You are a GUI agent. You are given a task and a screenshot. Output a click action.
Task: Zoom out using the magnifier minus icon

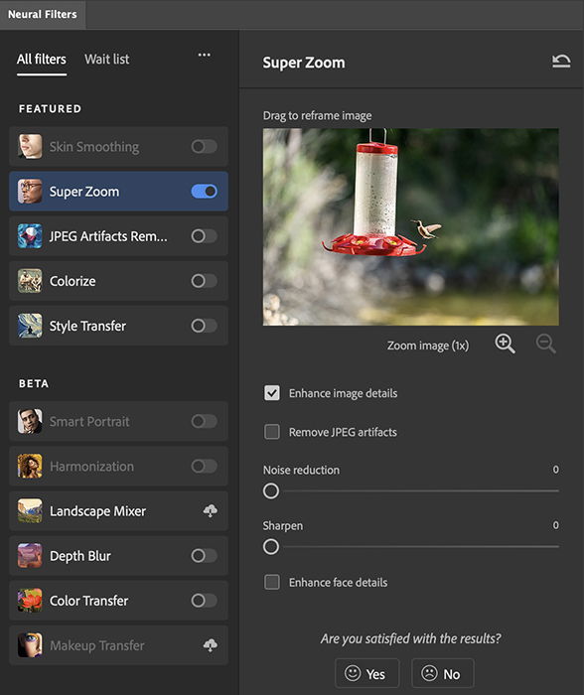[x=545, y=344]
